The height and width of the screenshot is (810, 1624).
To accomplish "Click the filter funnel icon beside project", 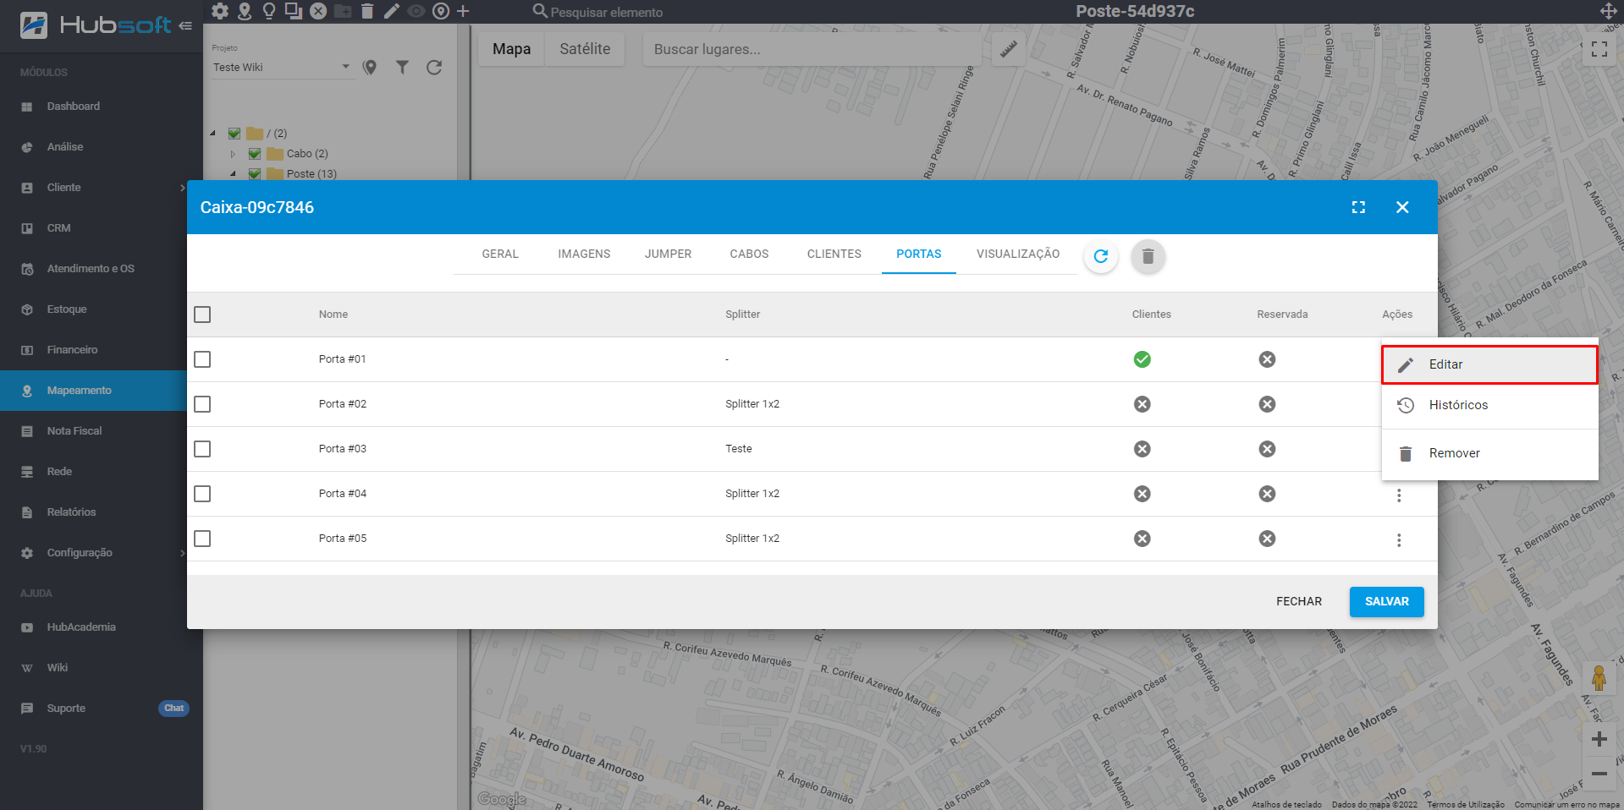I will tap(402, 67).
